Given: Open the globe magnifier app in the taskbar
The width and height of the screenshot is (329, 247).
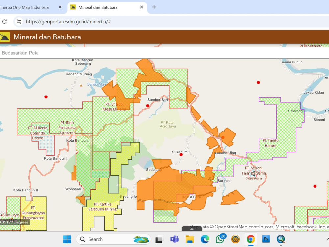Looking at the screenshot, I should (x=281, y=239).
